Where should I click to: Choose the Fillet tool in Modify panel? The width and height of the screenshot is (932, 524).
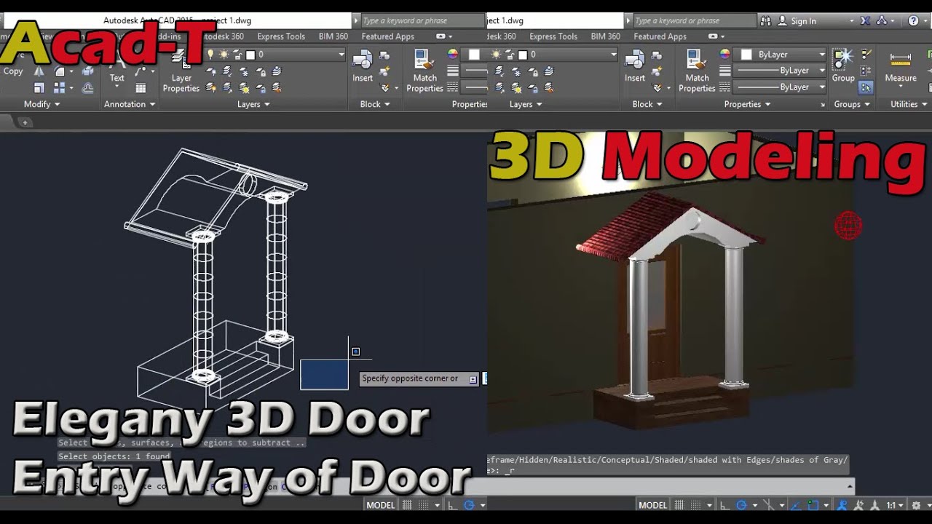click(x=60, y=71)
